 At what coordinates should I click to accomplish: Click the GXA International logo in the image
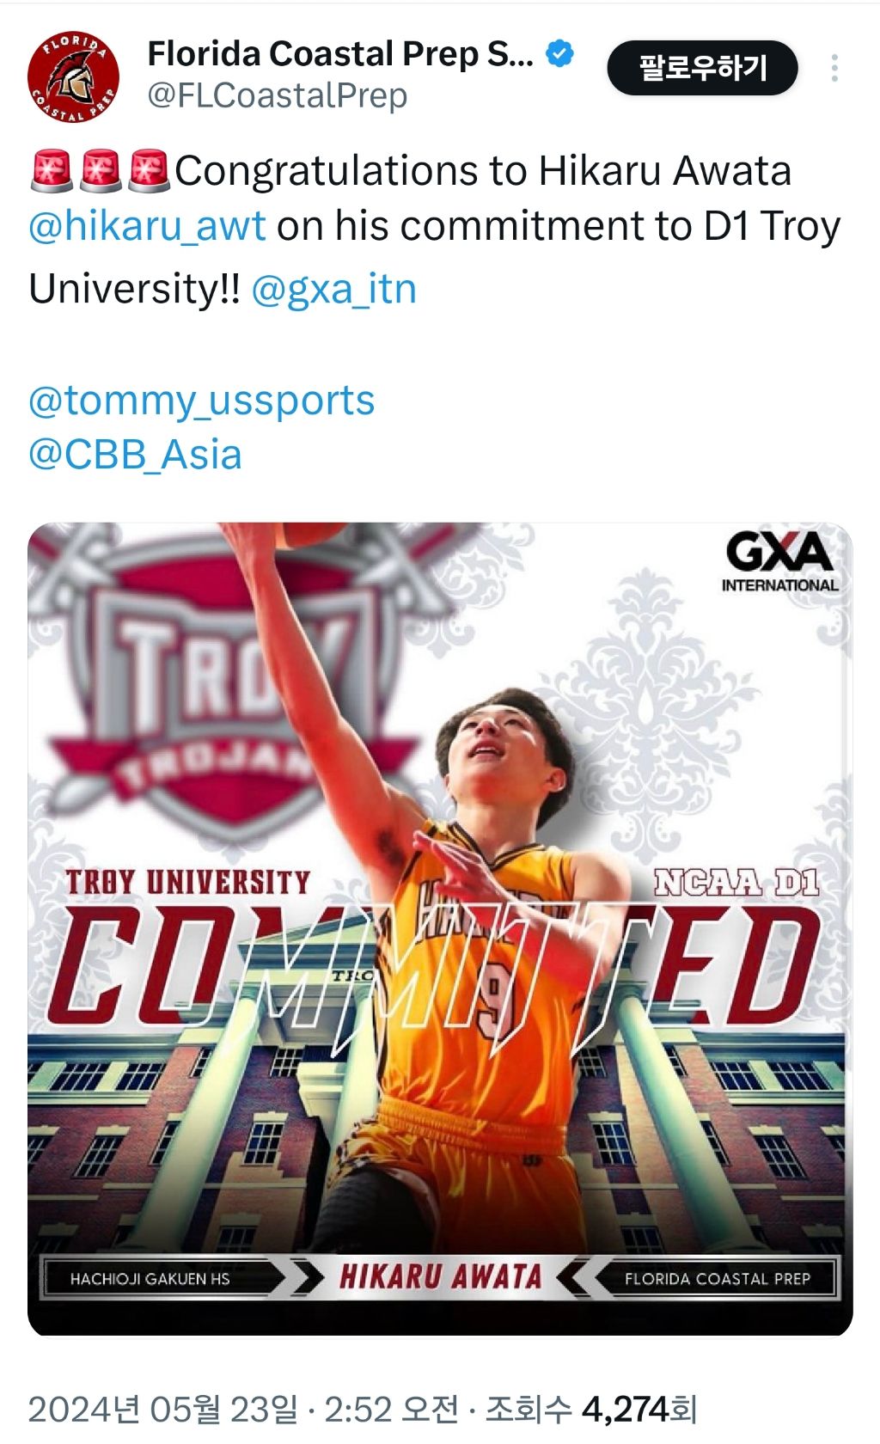(779, 562)
